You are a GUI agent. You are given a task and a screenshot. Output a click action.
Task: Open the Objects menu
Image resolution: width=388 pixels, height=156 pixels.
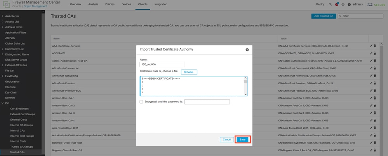click(x=143, y=4)
